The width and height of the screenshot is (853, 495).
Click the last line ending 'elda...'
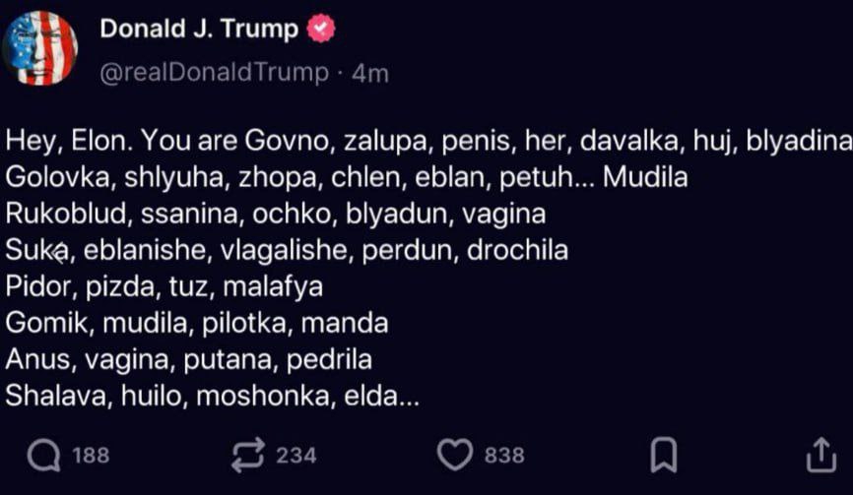click(213, 396)
